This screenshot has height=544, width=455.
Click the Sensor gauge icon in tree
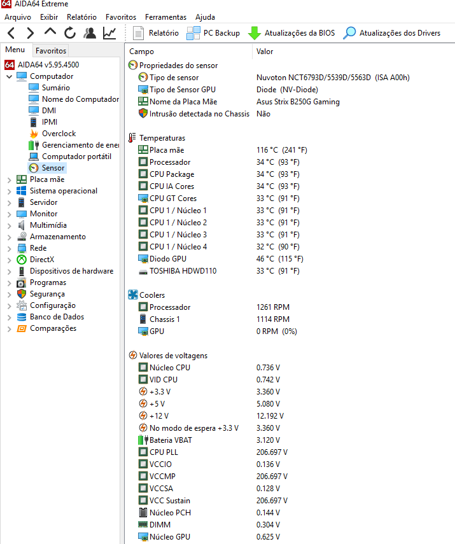(x=34, y=168)
